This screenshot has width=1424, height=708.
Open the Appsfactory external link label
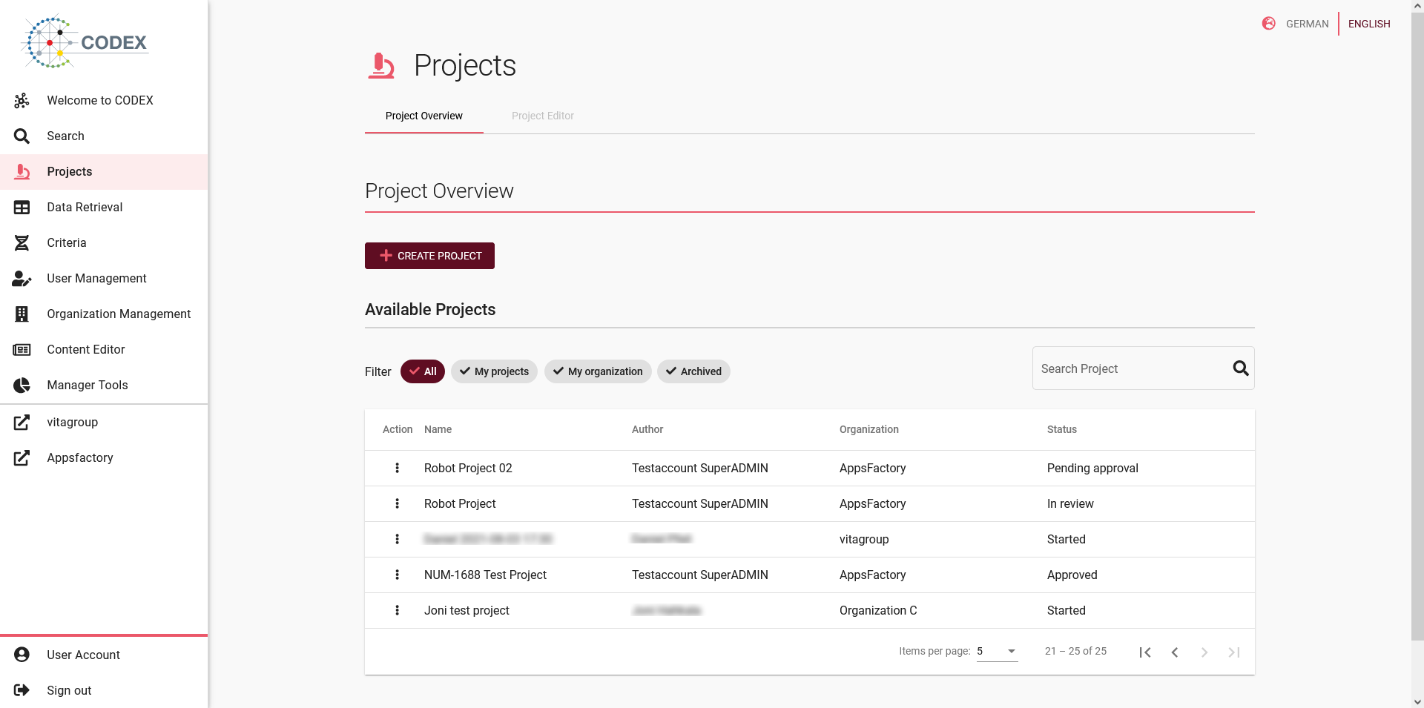80,457
